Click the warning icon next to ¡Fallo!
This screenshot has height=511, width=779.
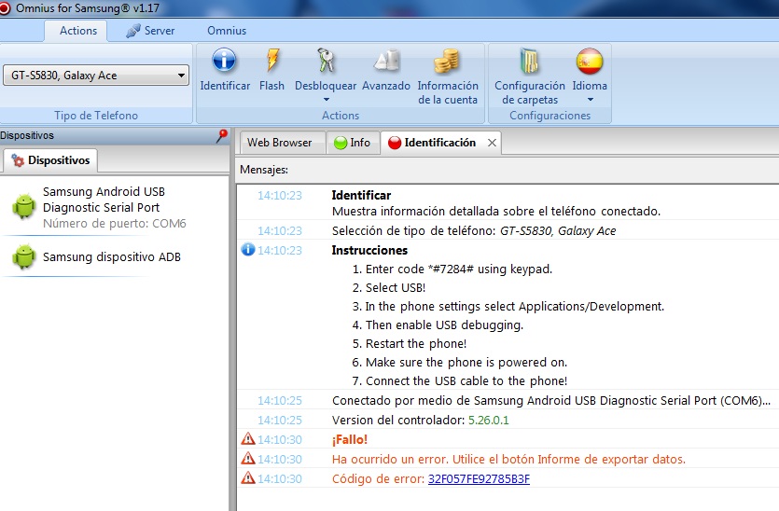point(248,439)
